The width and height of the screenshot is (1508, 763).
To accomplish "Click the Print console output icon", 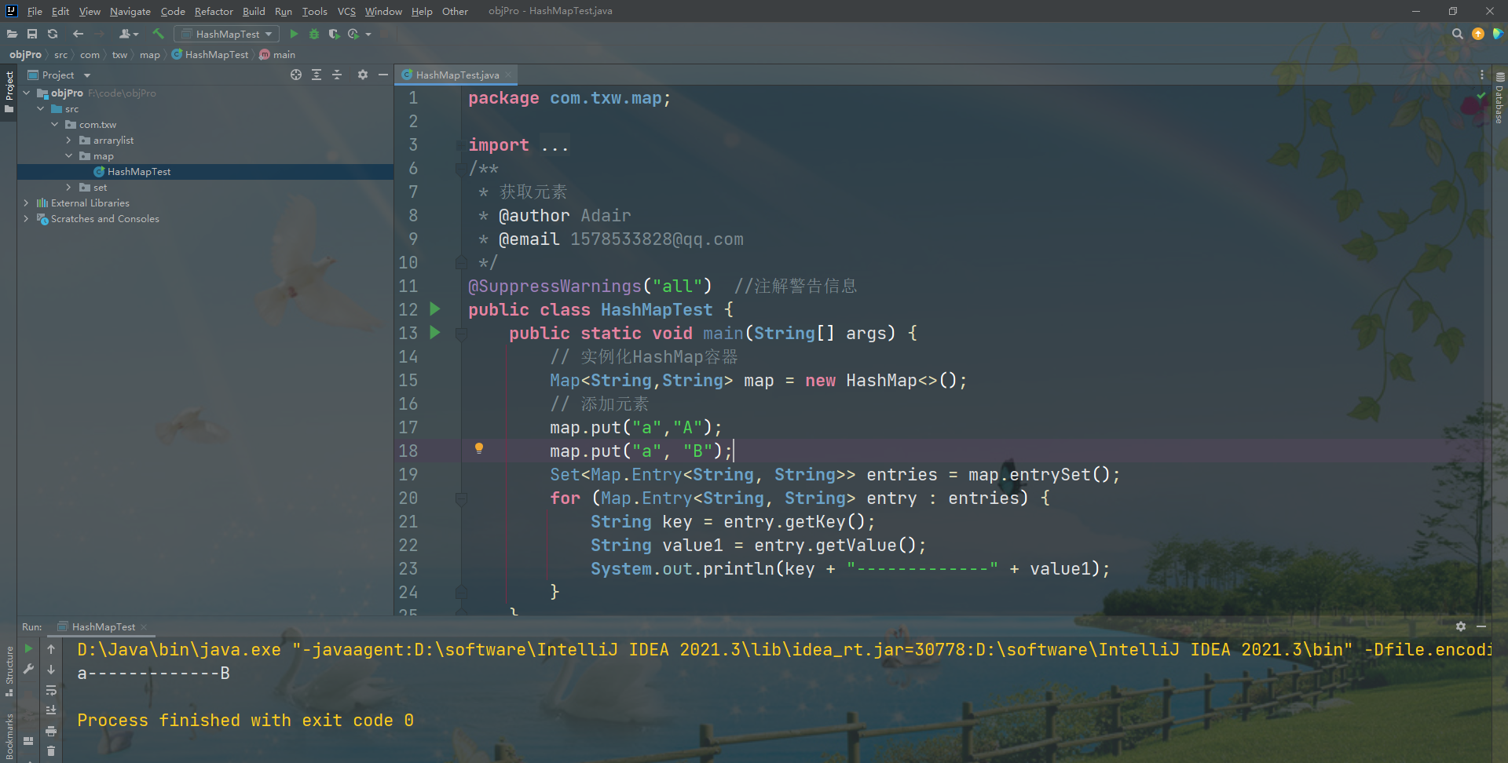I will point(51,731).
